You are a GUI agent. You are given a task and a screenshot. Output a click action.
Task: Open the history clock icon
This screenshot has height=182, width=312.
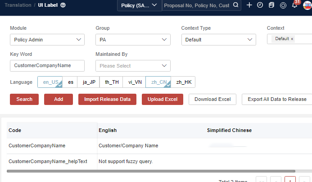(260, 5)
